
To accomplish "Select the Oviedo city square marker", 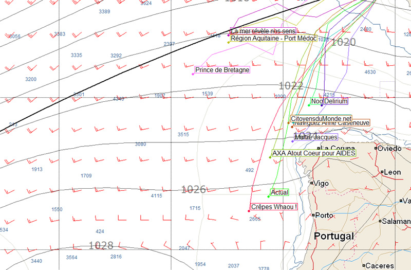I will (376, 148).
